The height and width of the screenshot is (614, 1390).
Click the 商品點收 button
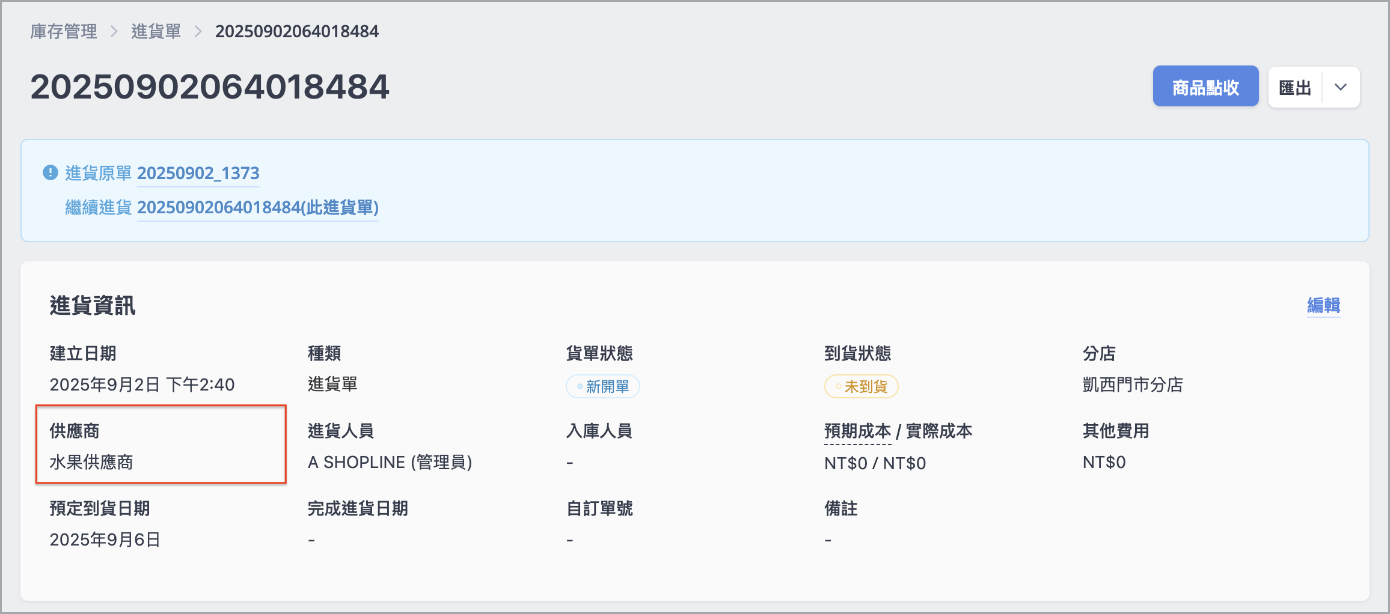(1205, 87)
